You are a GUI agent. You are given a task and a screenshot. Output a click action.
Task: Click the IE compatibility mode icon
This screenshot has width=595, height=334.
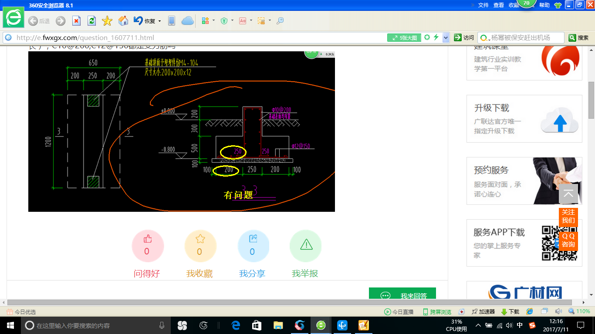(x=530, y=311)
